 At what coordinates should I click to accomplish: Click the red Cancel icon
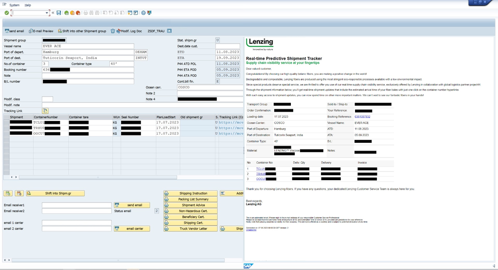click(78, 13)
